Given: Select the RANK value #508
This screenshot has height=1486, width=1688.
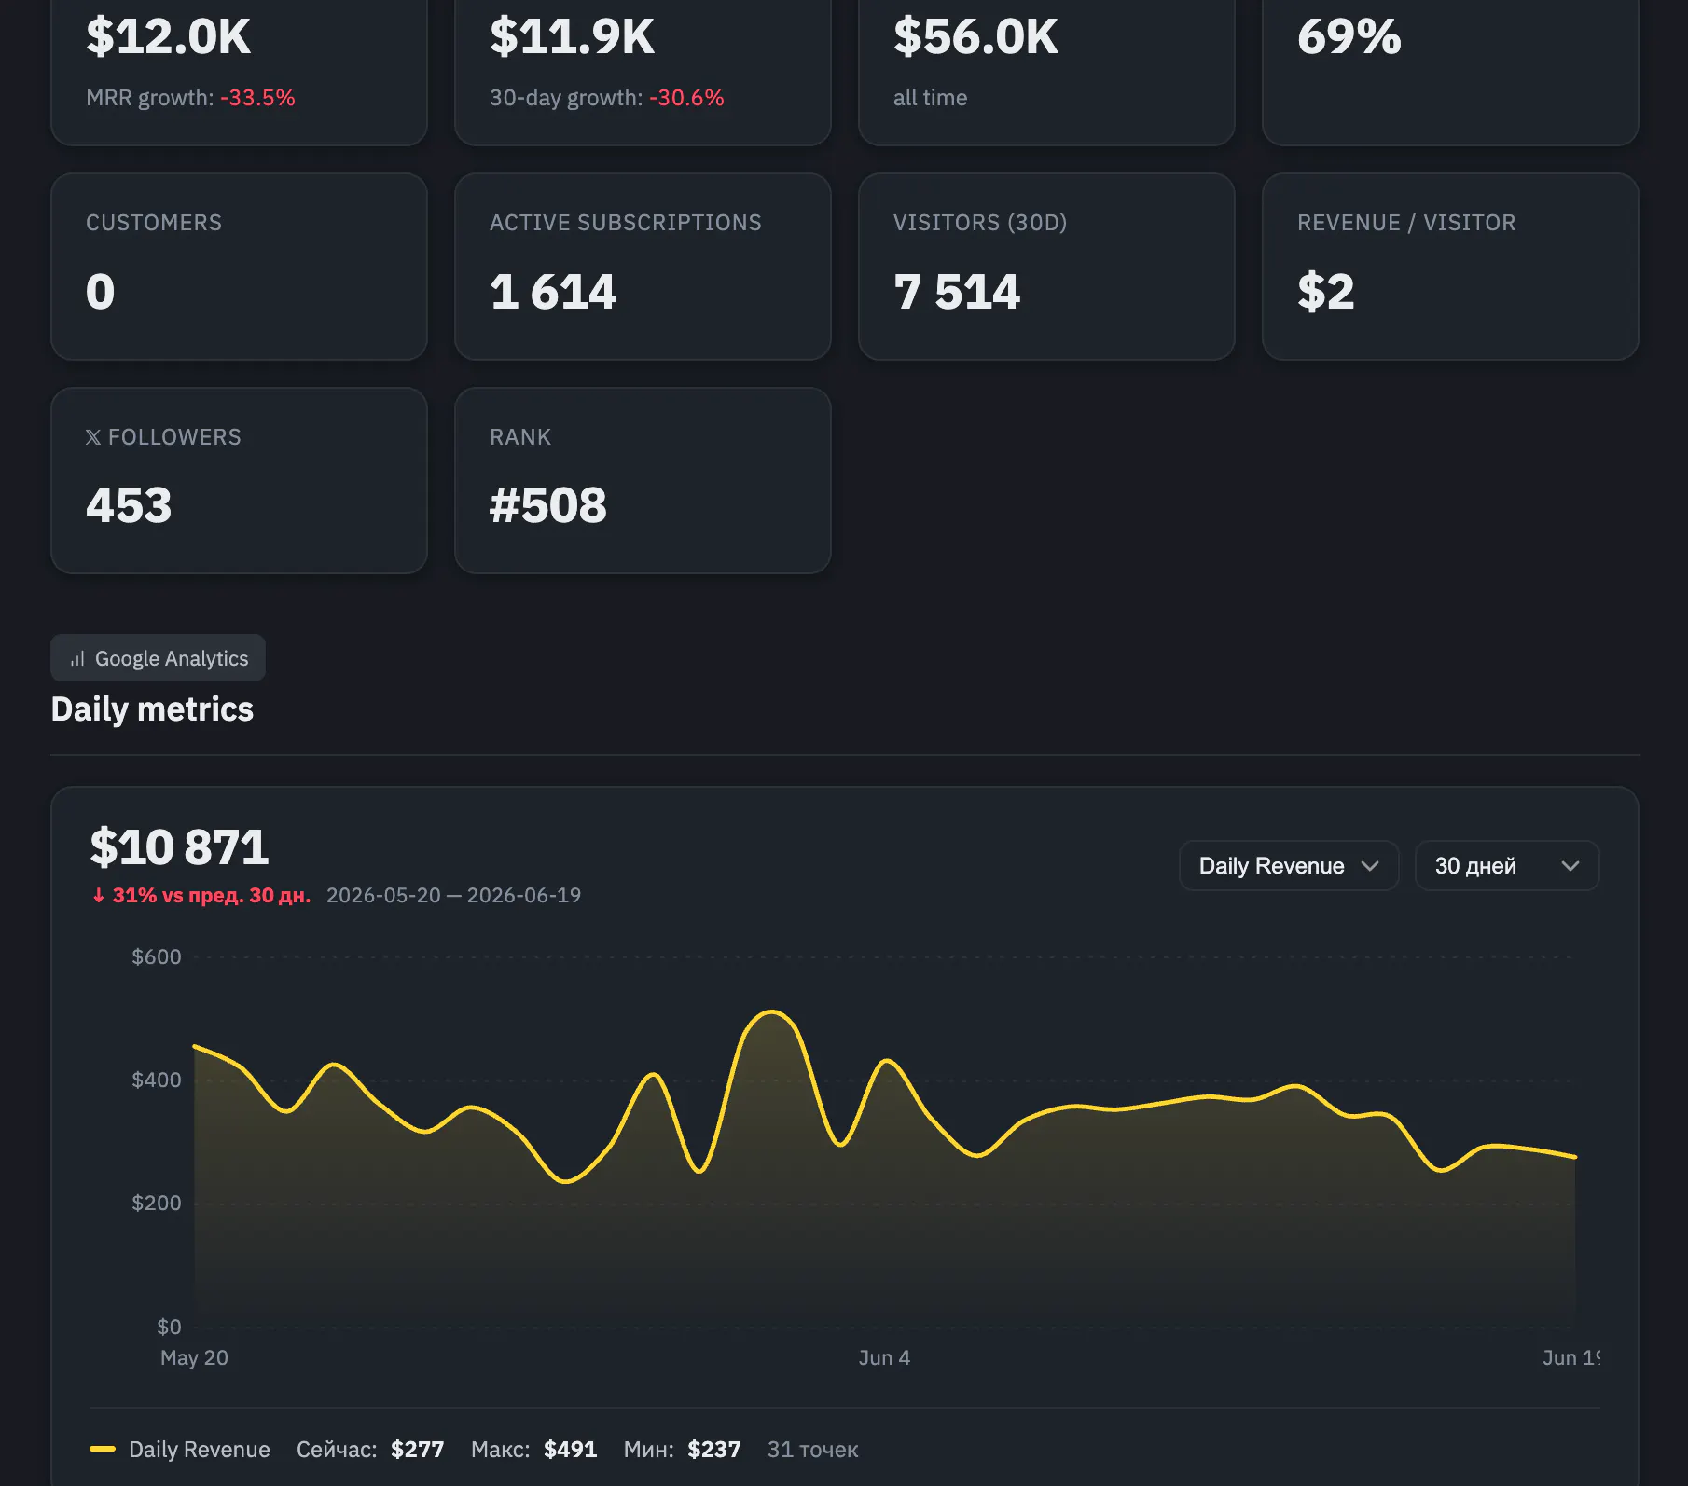Looking at the screenshot, I should pos(548,506).
